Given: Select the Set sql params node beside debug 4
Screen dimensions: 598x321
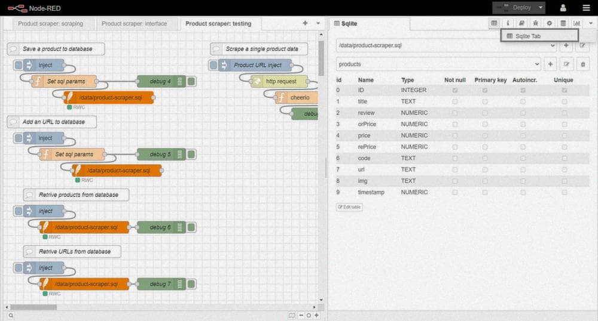Looking at the screenshot, I should pyautogui.click(x=64, y=81).
